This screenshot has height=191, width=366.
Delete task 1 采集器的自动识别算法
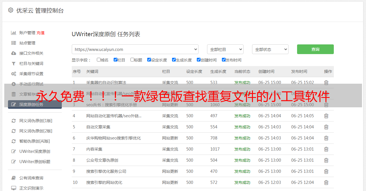326,83
